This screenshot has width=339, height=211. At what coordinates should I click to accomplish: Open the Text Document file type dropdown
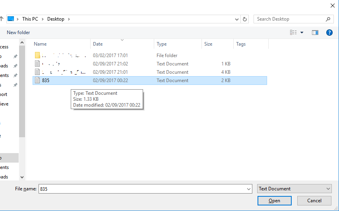click(328, 189)
